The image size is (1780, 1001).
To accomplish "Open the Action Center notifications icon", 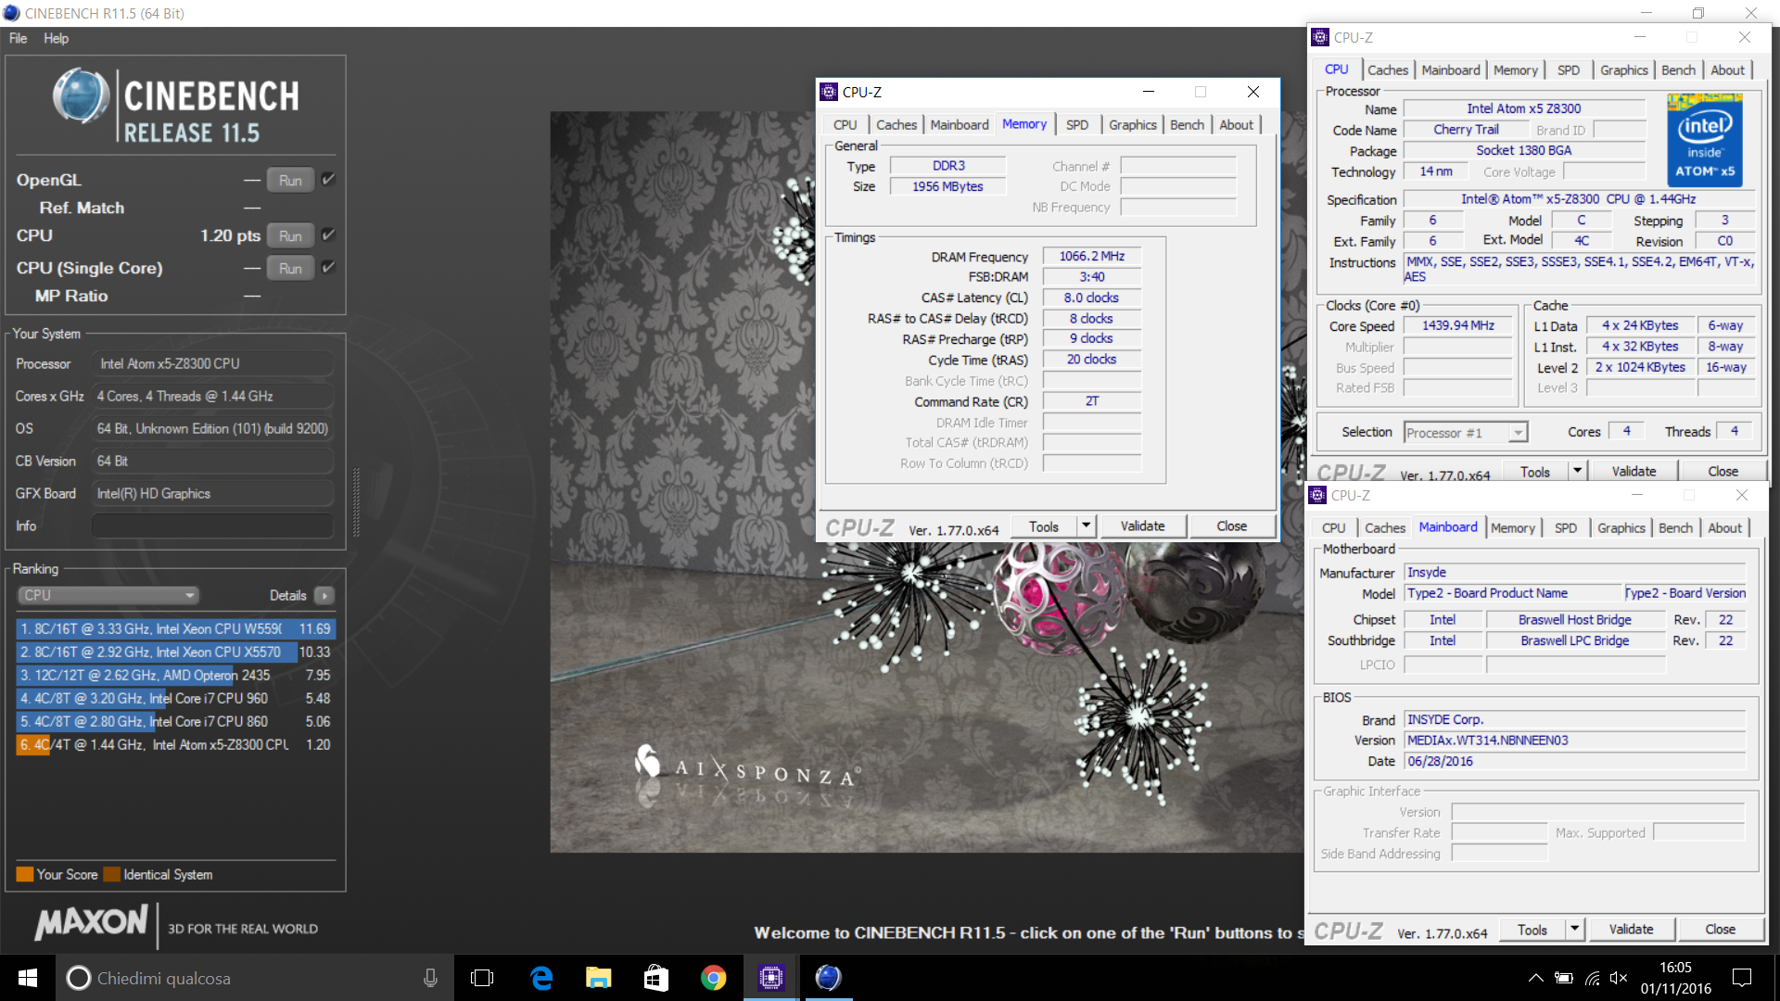I will [1742, 978].
